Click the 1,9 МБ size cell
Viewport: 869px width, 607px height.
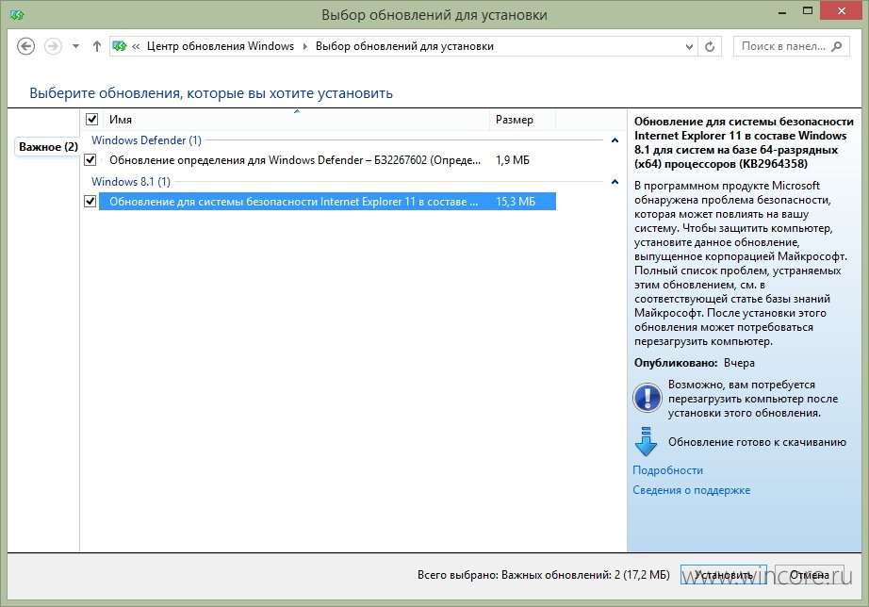(513, 160)
